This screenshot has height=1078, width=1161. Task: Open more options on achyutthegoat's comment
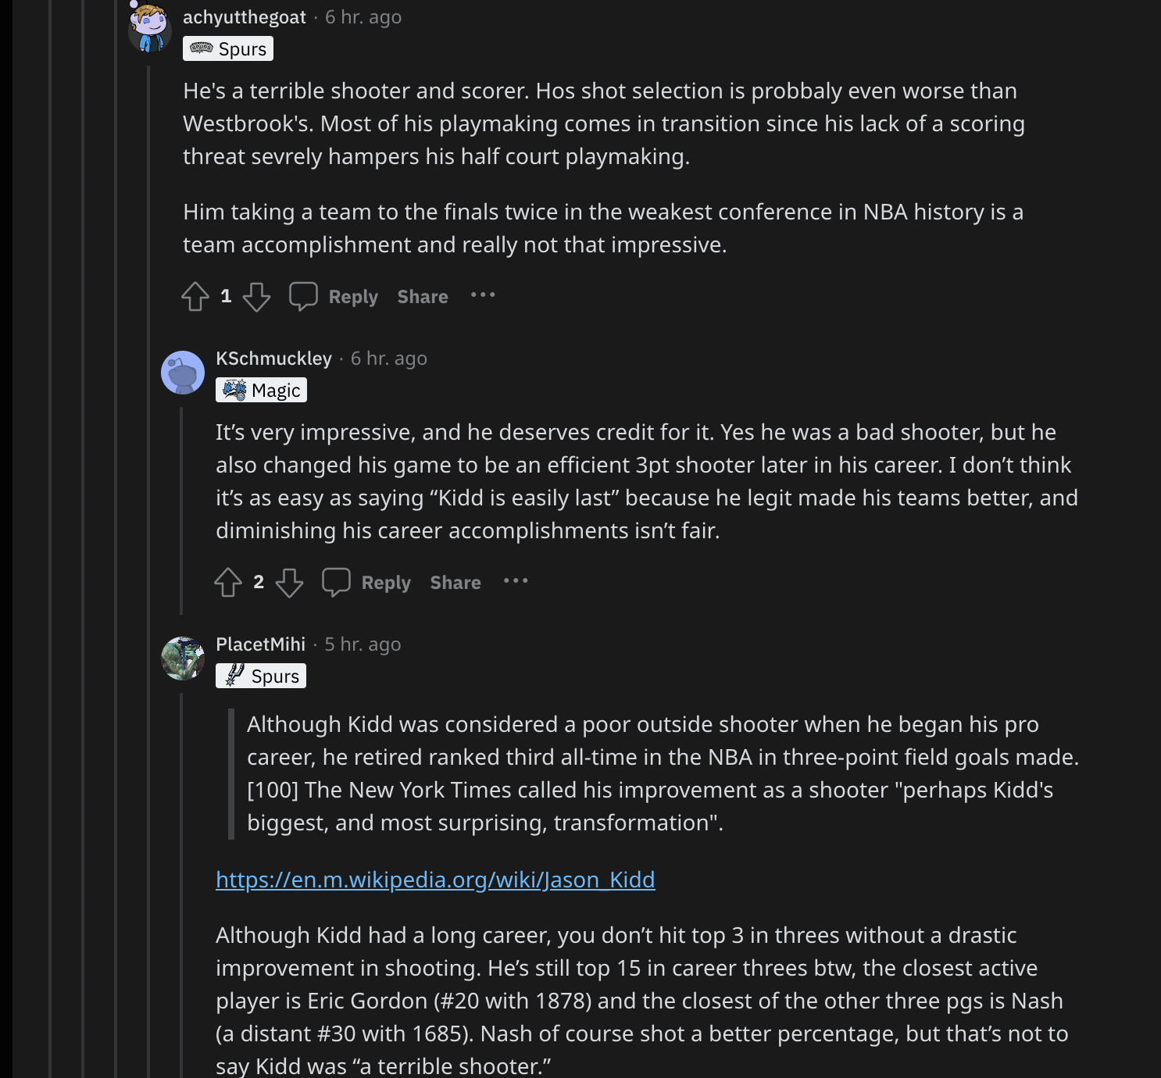pyautogui.click(x=483, y=295)
